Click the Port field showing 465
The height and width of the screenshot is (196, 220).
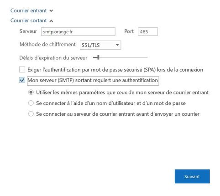click(x=148, y=31)
